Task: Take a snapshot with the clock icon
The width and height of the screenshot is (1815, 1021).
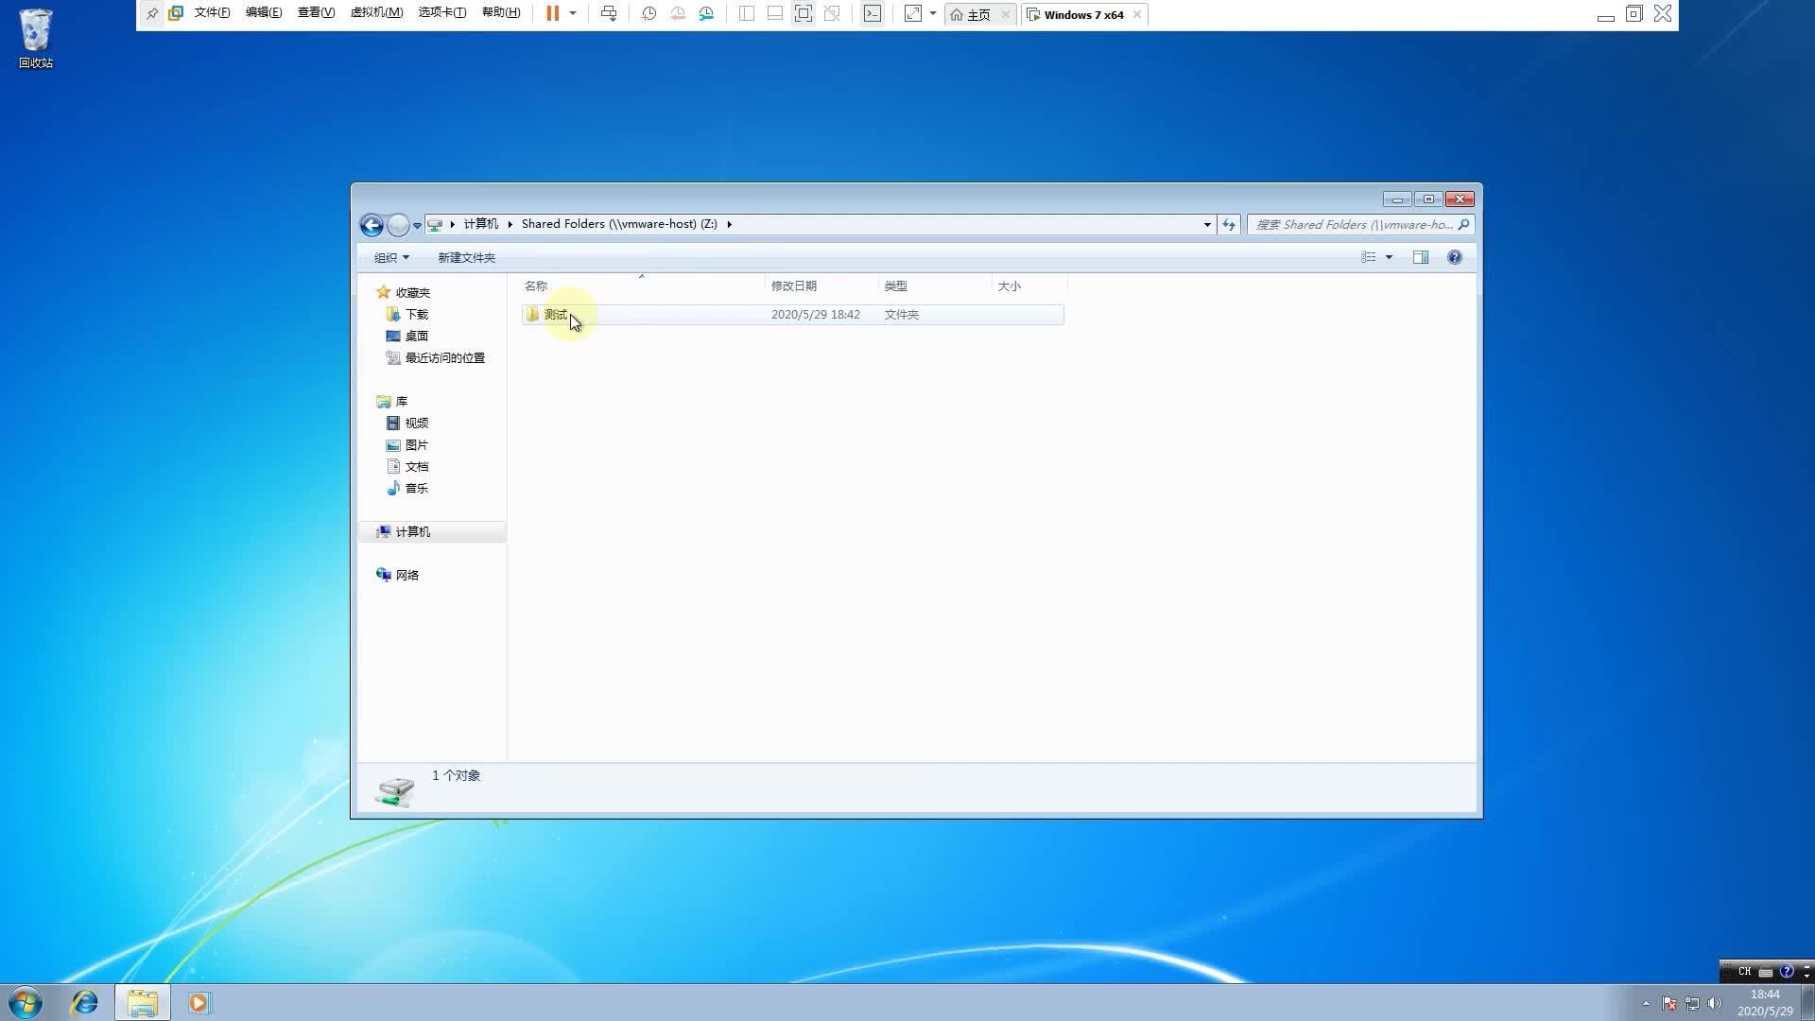Action: tap(649, 14)
